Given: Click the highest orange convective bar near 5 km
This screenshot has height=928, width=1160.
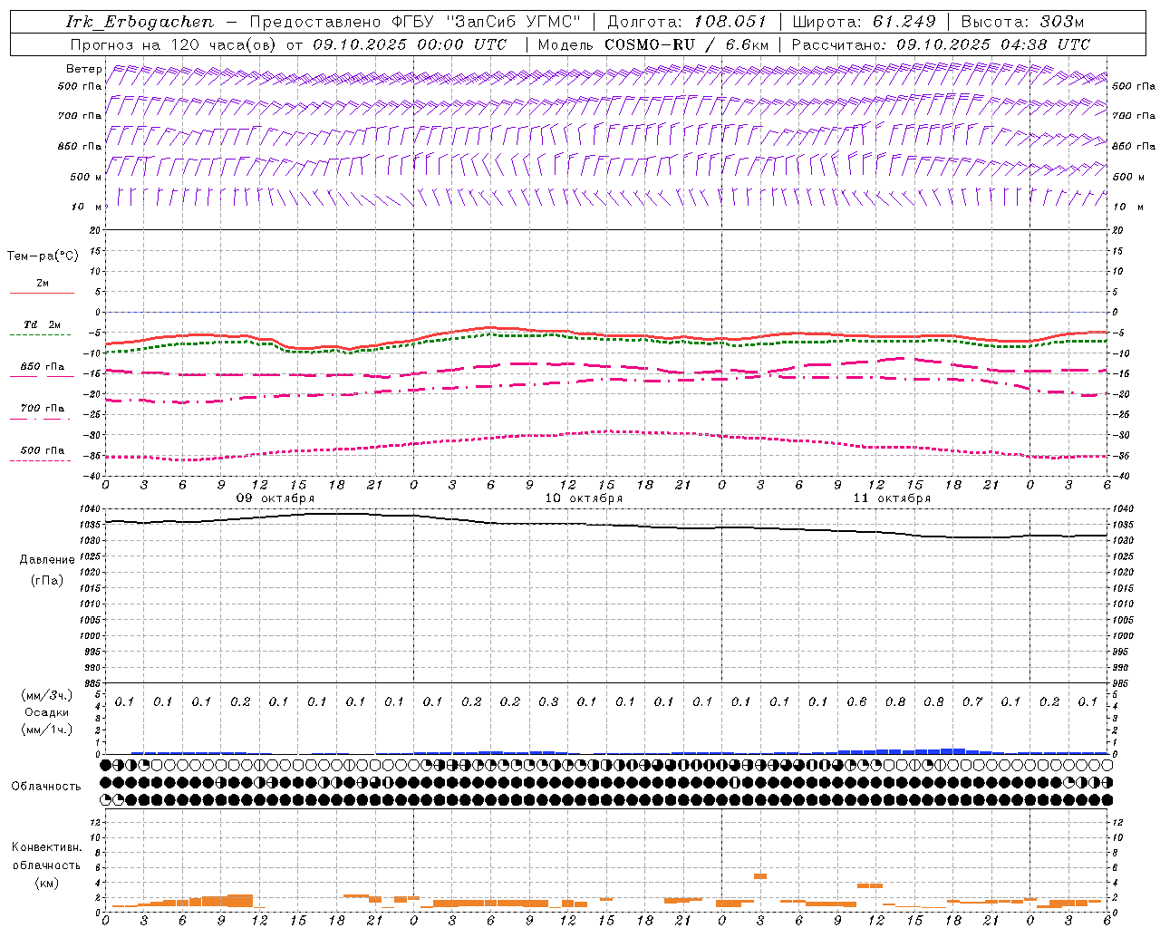Looking at the screenshot, I should (x=760, y=876).
